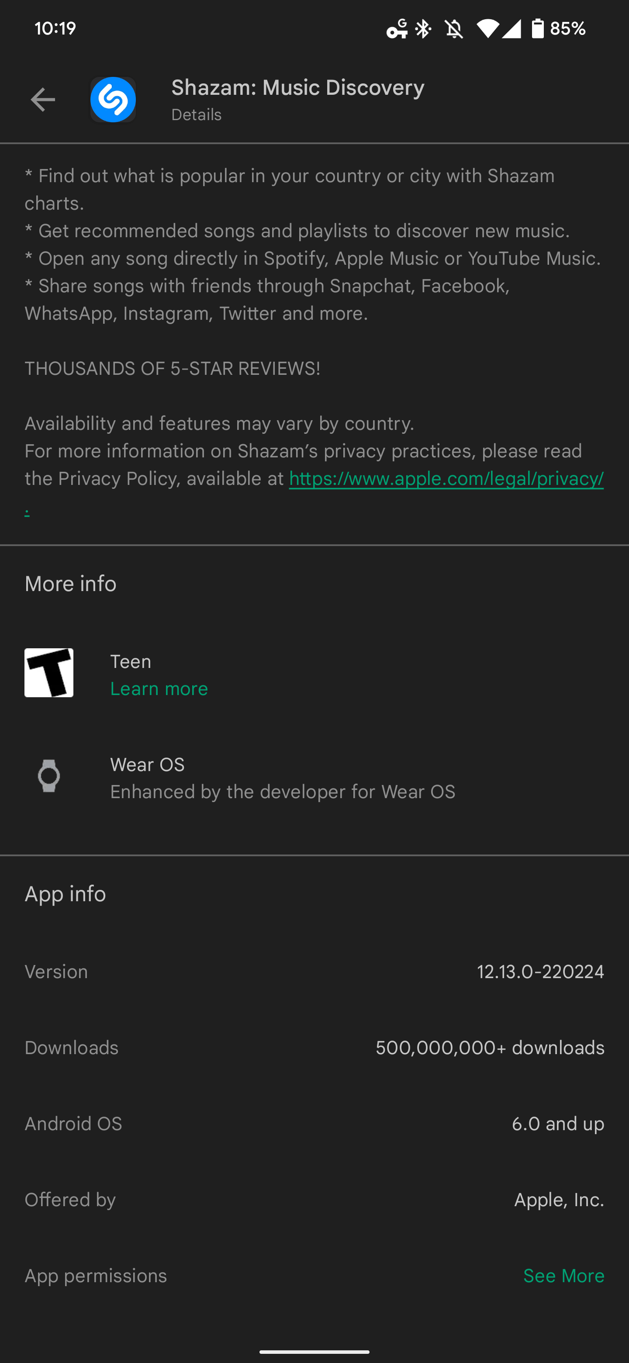Tap the Offered by Apple, Inc. row
The height and width of the screenshot is (1363, 629).
click(x=314, y=1200)
